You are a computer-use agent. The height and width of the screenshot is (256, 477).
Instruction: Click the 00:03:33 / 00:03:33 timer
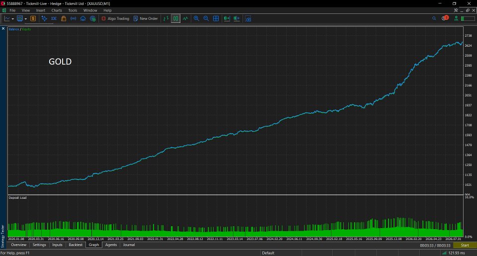pos(435,246)
